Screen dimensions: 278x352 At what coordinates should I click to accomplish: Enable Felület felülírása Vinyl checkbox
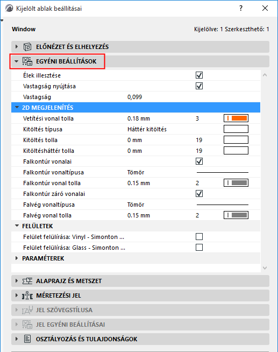pos(199,237)
